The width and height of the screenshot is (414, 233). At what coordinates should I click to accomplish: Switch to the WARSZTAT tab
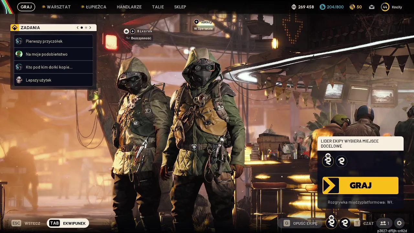click(59, 7)
